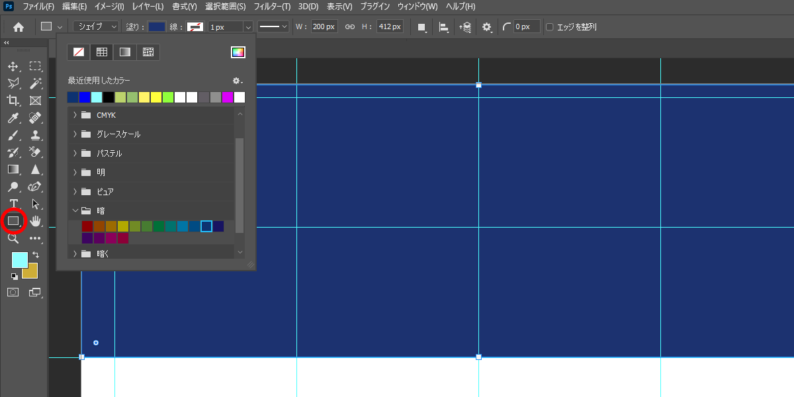Select the Spot Healing Brush tool

35,118
